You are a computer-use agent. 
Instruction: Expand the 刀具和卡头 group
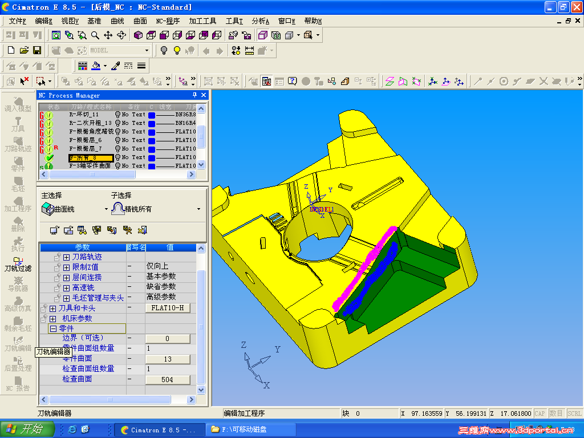53,309
